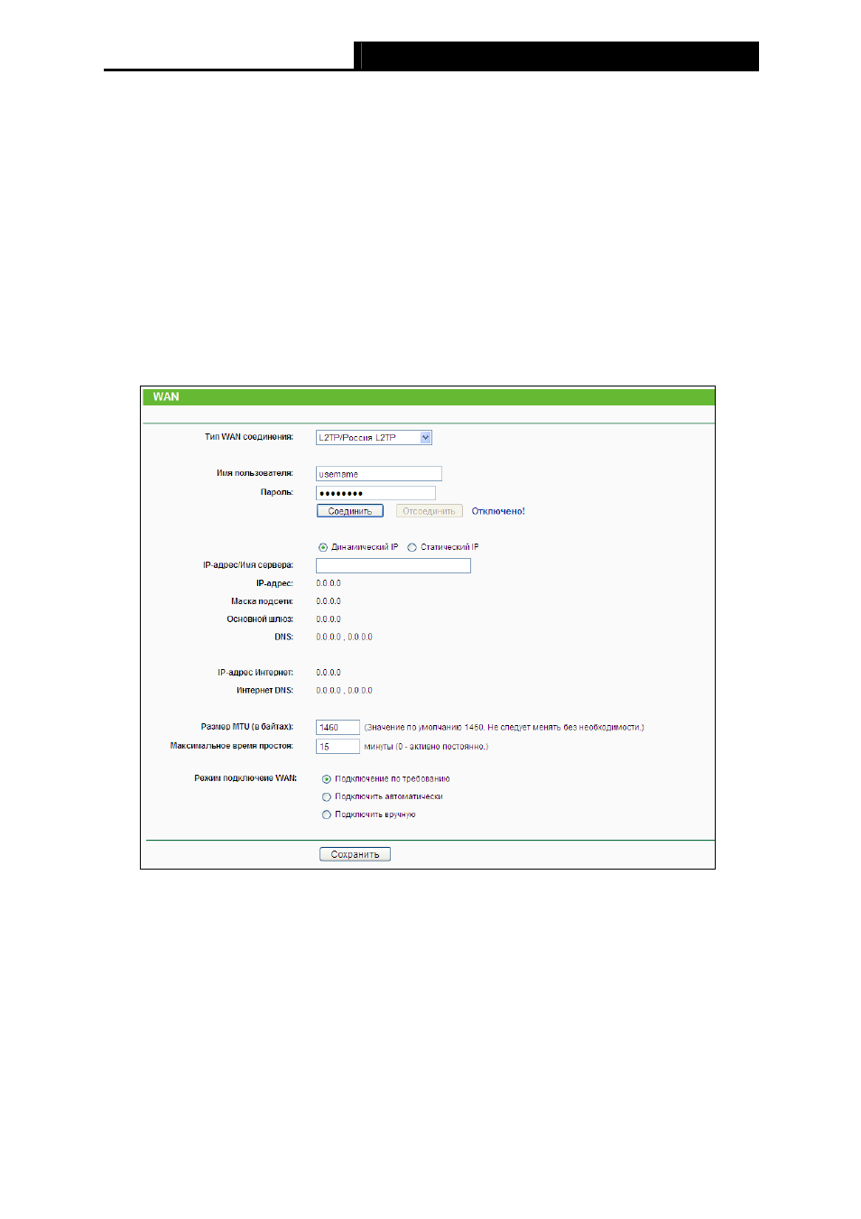Select Подключение по требованию radio option
The width and height of the screenshot is (861, 1219).
[327, 779]
